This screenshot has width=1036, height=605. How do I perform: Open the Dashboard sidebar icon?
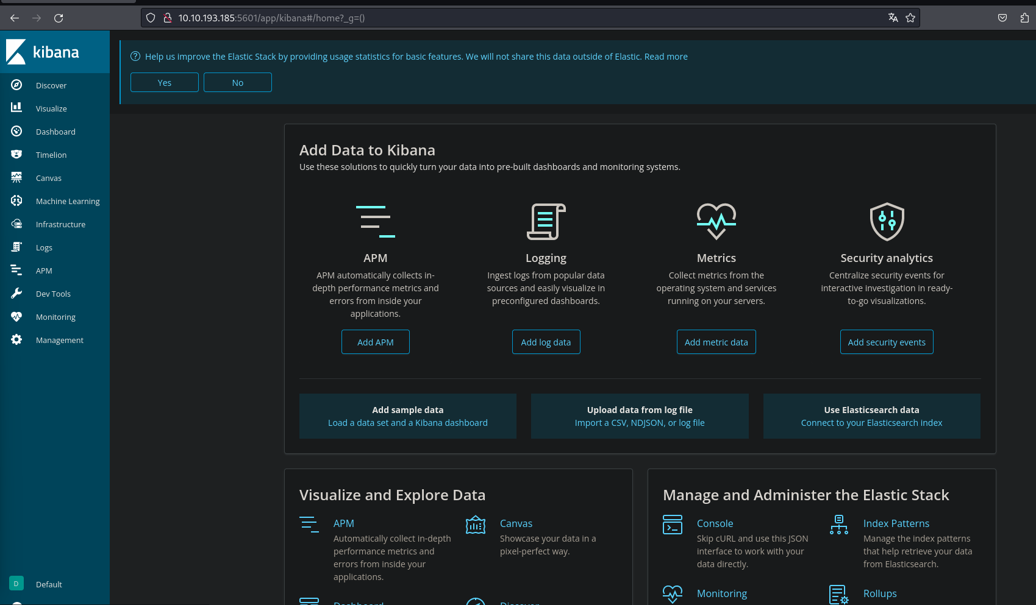pos(16,132)
